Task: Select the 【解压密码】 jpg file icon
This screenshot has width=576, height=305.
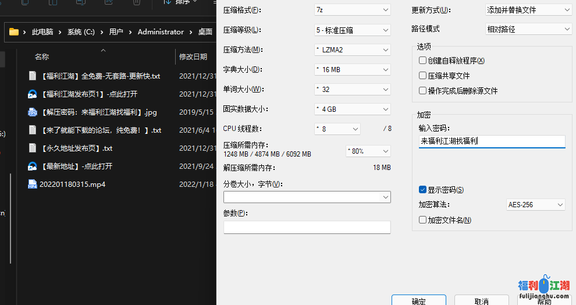Action: 33,112
